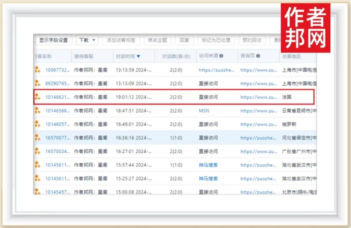Click the visitor icon beside 16570077
Image resolution: width=351 pixels, height=228 pixels.
pos(37,137)
